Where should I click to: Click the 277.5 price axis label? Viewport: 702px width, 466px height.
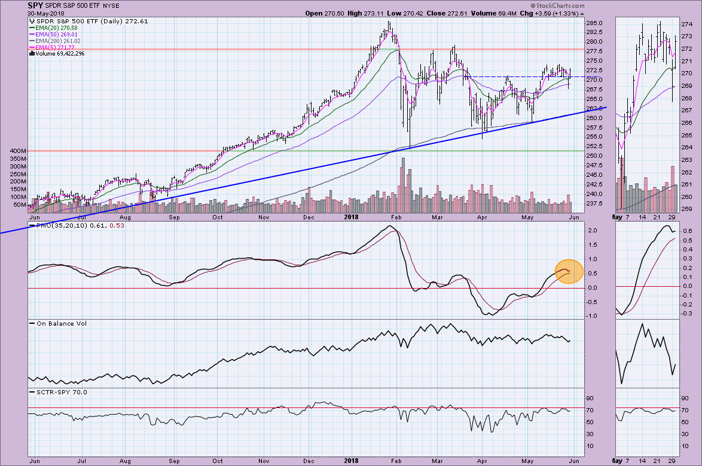coord(594,51)
